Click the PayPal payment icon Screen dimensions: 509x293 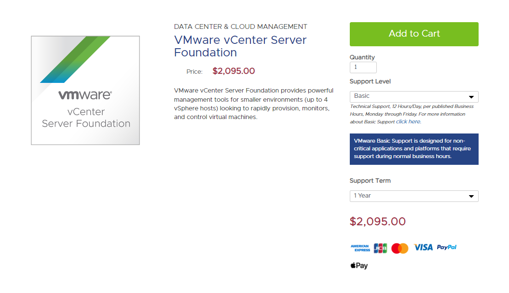447,247
